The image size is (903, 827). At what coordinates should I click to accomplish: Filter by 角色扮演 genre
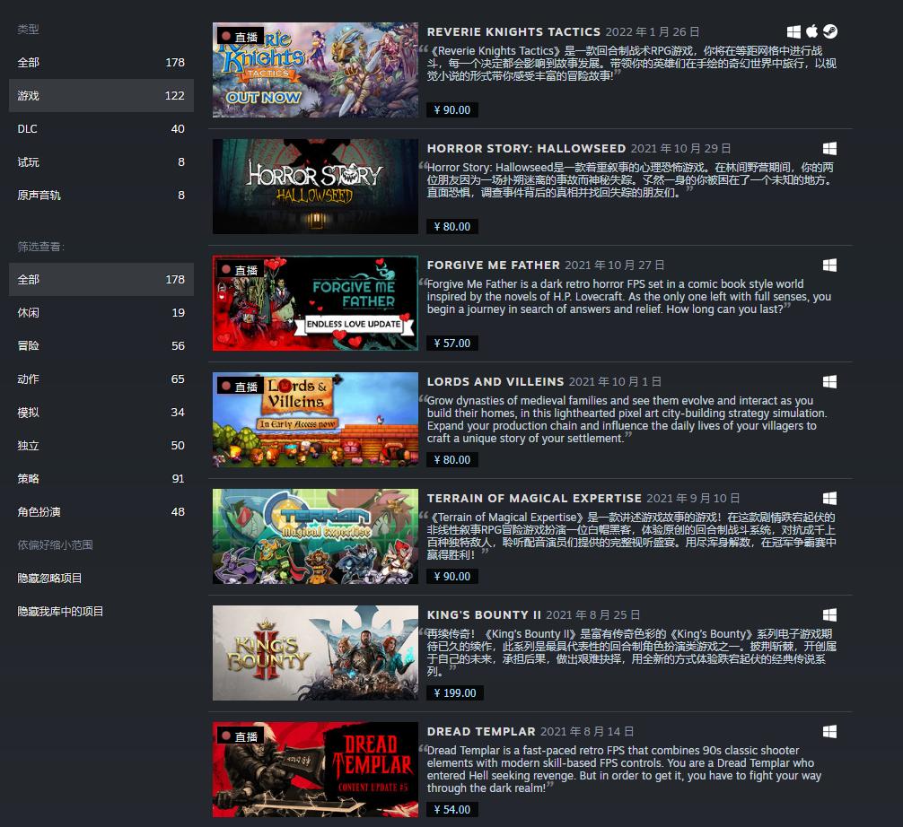point(101,511)
